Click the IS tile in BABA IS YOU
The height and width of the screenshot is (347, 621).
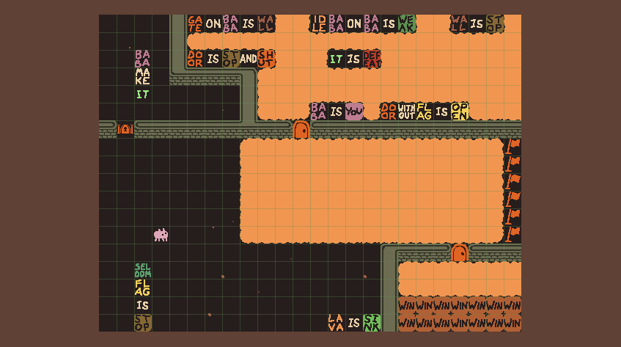pyautogui.click(x=337, y=112)
